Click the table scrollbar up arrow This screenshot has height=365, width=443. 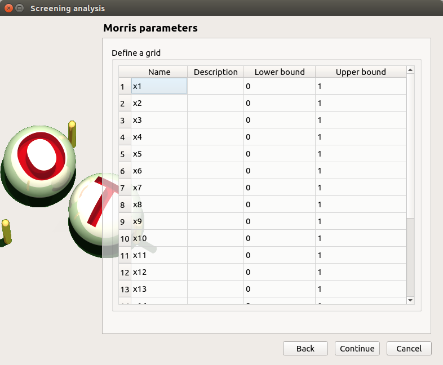tap(410, 70)
